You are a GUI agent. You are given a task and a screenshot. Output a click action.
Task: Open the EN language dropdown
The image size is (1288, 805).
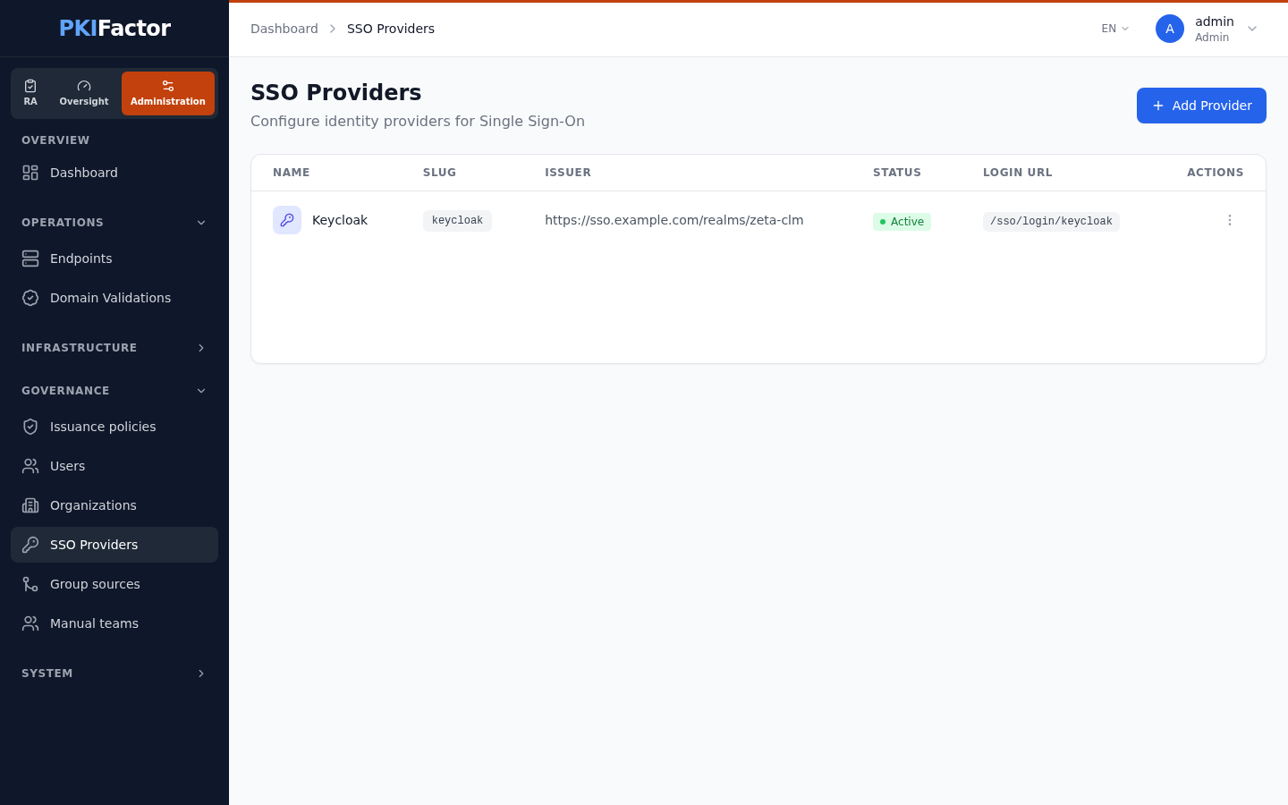coord(1115,29)
